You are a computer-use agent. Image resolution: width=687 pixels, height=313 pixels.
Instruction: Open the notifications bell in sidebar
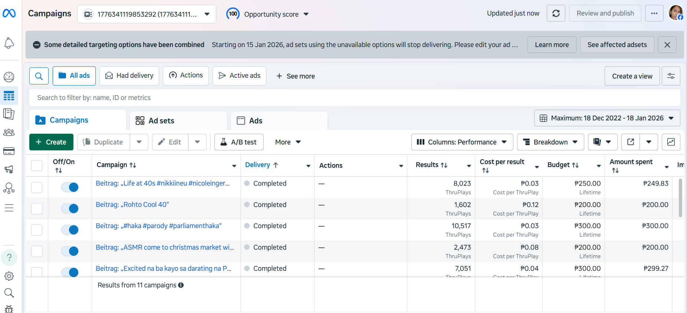tap(9, 43)
